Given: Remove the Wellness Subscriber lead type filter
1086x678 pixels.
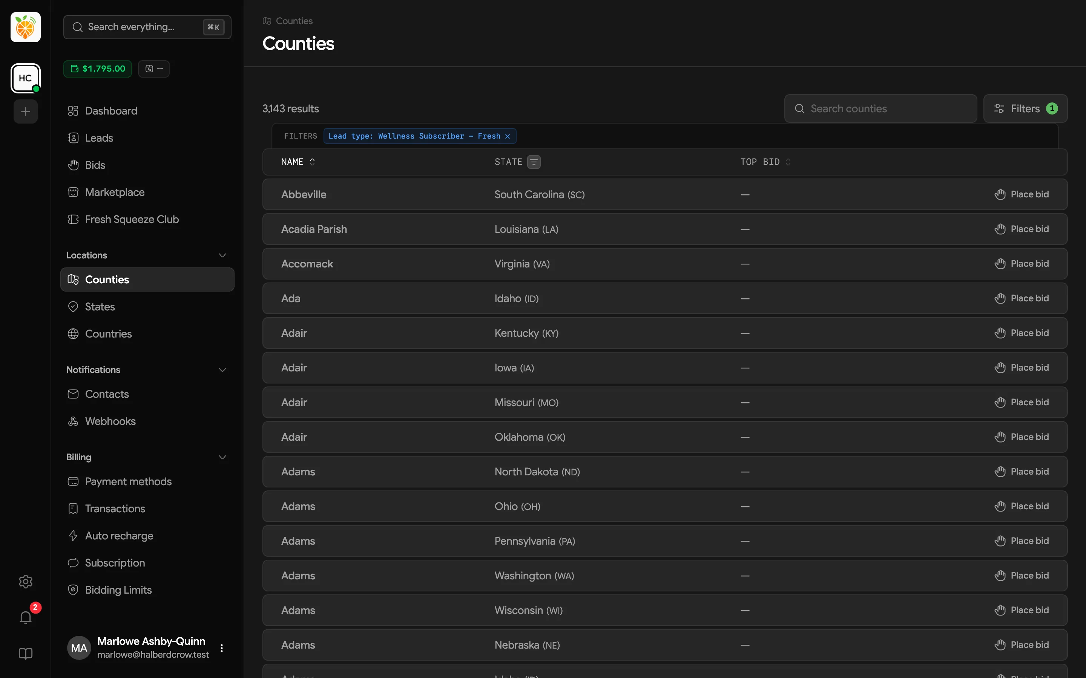Looking at the screenshot, I should point(508,136).
